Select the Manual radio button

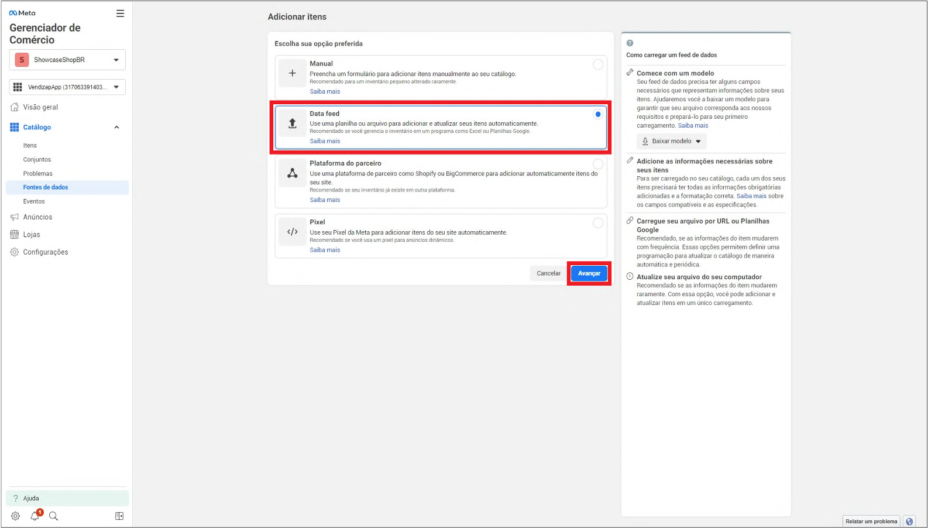(x=597, y=64)
